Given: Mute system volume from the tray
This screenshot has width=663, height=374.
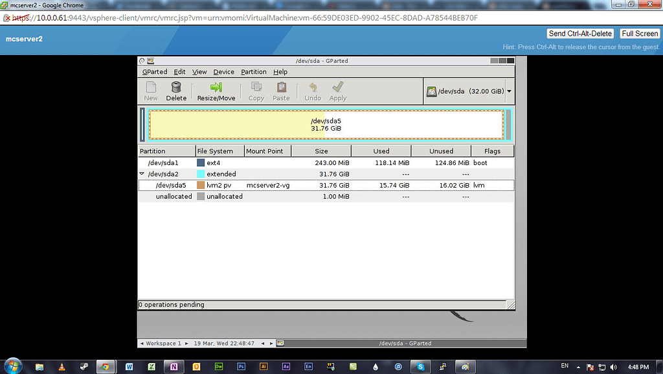Looking at the screenshot, I should point(614,366).
